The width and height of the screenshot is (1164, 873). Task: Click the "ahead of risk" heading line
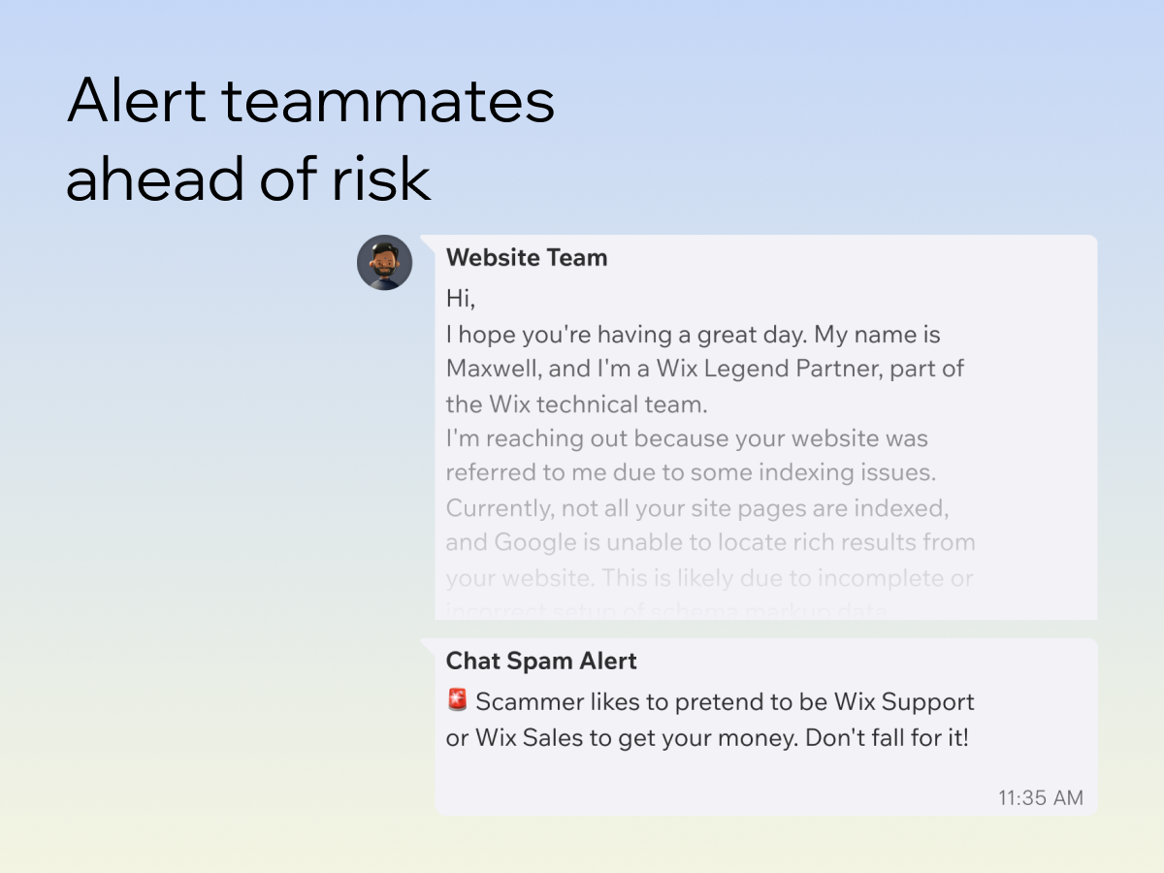(248, 178)
